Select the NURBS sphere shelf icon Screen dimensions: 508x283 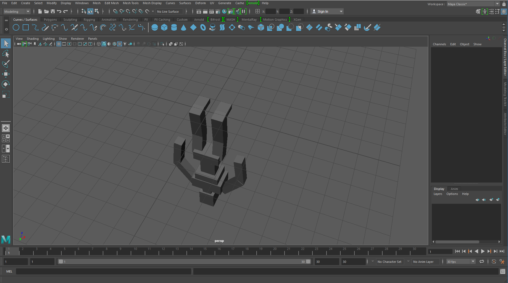coord(155,28)
